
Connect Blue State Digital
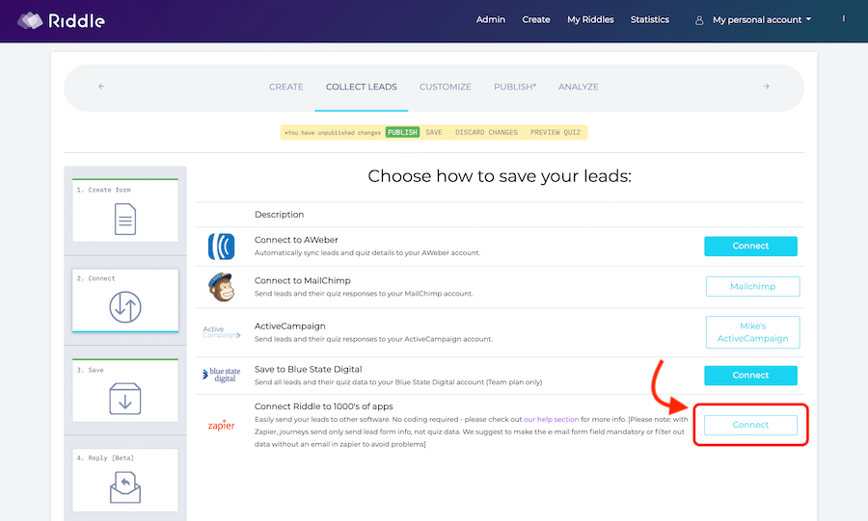pos(750,376)
